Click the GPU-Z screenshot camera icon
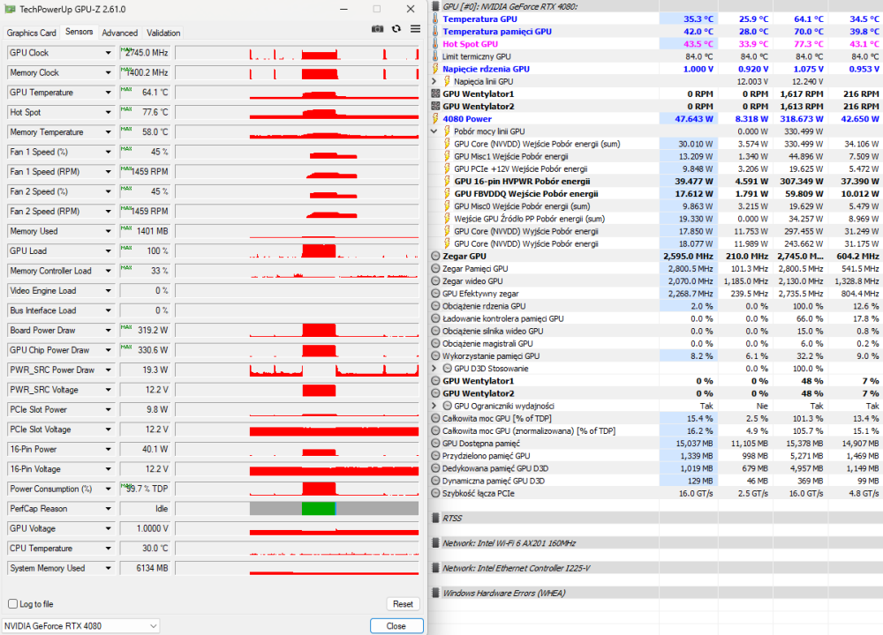883x635 pixels. (x=377, y=29)
